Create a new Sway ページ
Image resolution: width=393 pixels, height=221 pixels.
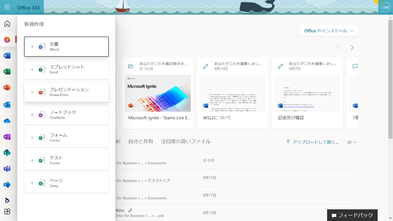[66, 183]
